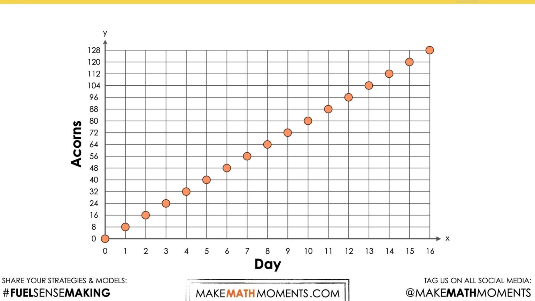Select the data point at day 1
Image resolution: width=535 pixels, height=301 pixels.
(x=125, y=227)
